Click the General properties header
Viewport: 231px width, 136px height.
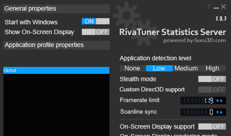(56, 9)
